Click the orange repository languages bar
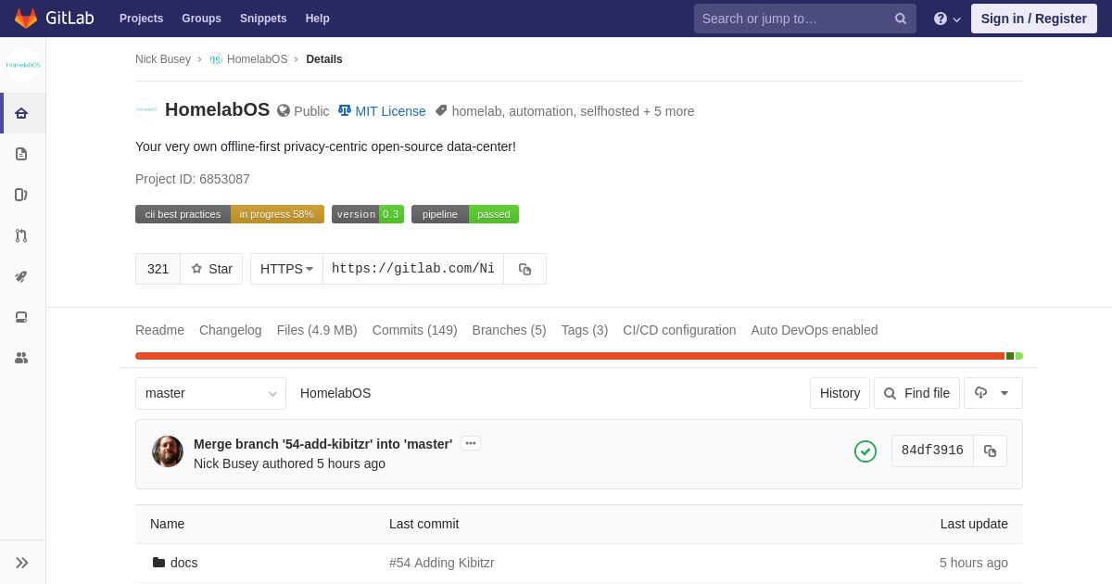The height and width of the screenshot is (584, 1112). coord(570,356)
